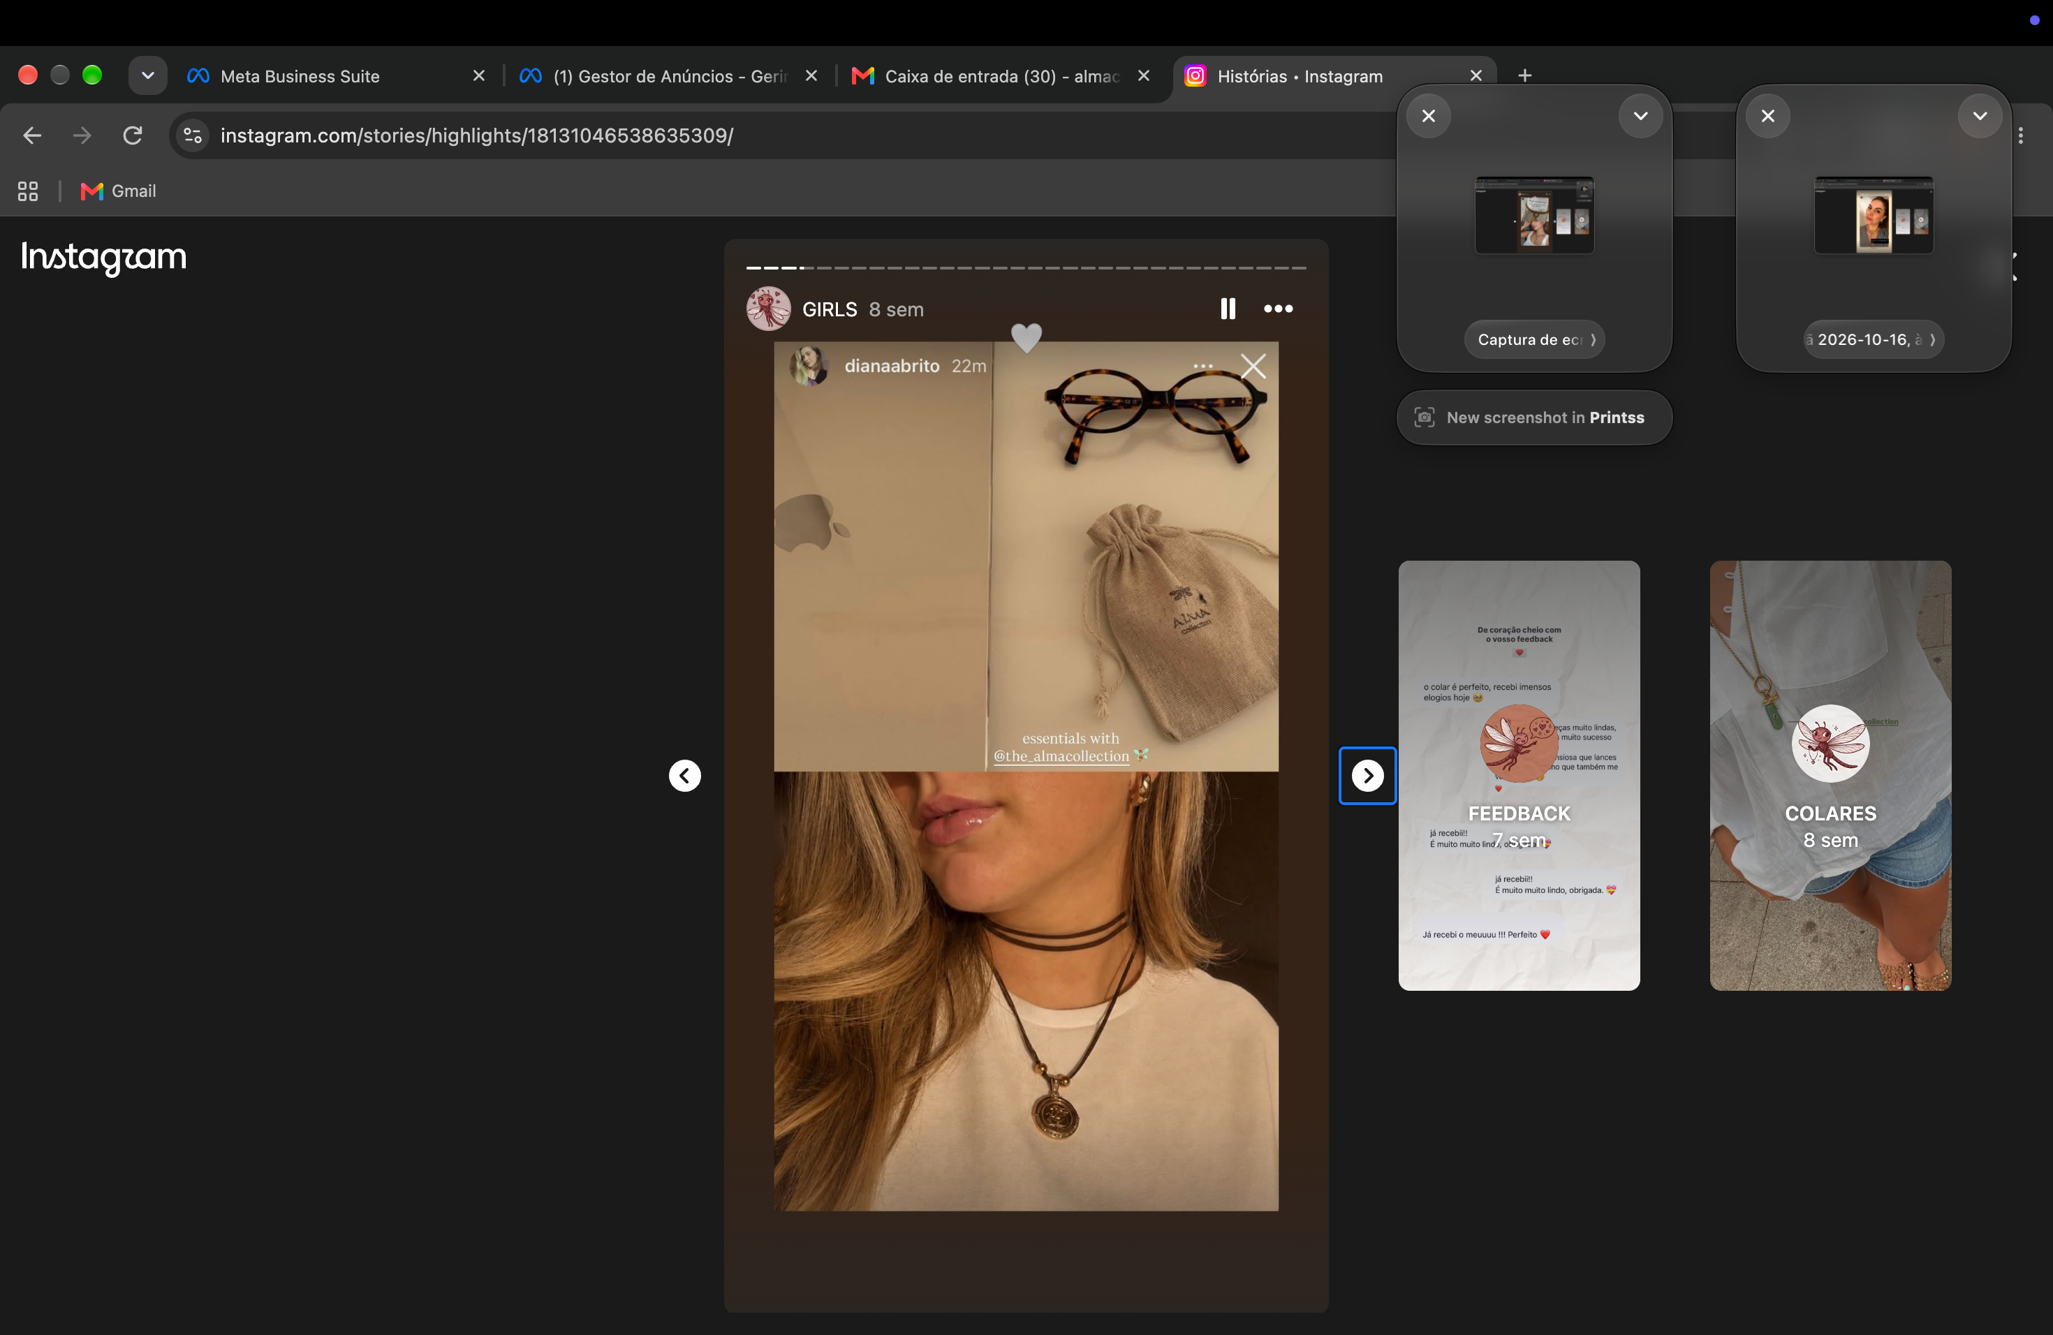Click New screenshot in Printss notification
Screen dimensions: 2053x1335
tap(1535, 418)
